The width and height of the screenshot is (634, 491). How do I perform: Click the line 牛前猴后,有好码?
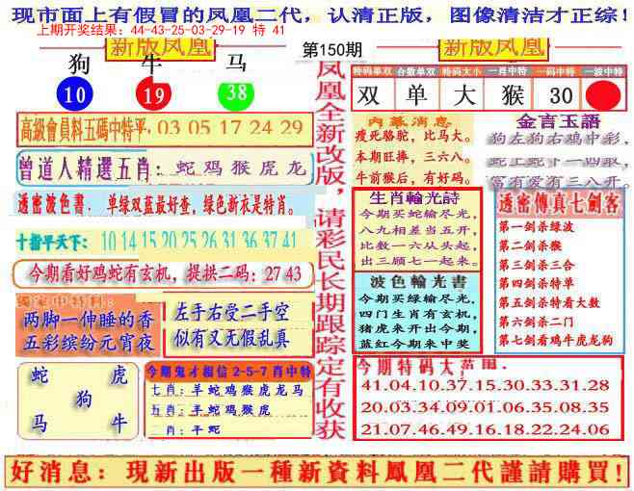413,177
